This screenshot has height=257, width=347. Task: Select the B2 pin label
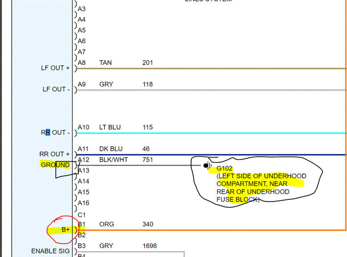pyautogui.click(x=82, y=235)
